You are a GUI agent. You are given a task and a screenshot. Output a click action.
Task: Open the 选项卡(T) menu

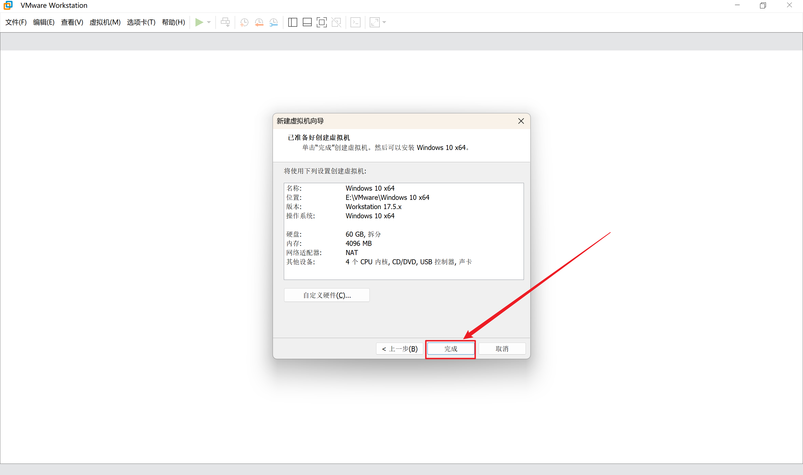[141, 22]
